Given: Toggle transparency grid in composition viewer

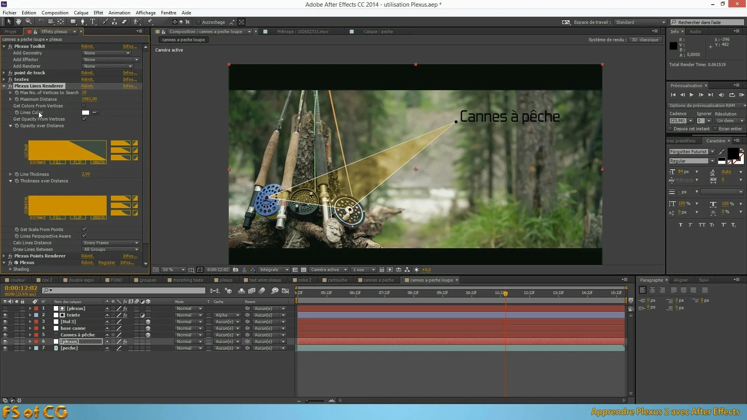Looking at the screenshot, I should click(303, 269).
